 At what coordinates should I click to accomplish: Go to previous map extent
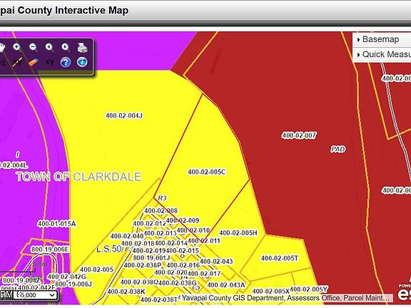(x=49, y=48)
